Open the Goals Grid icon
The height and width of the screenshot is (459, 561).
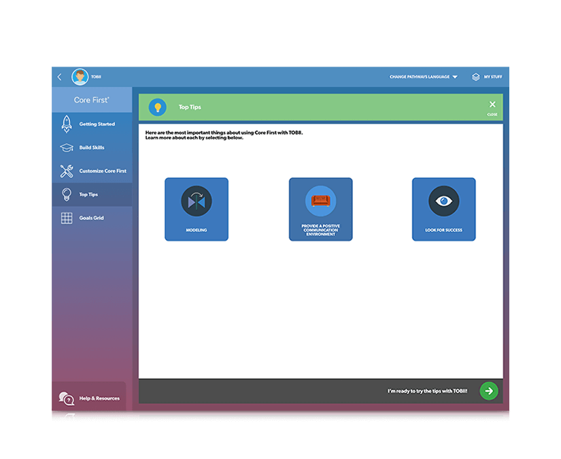(66, 218)
